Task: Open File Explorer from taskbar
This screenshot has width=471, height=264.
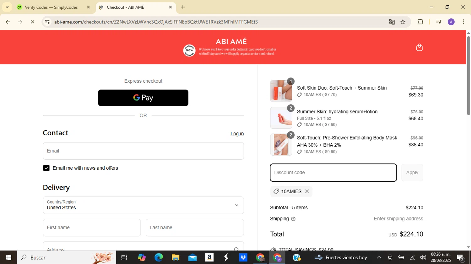Action: pyautogui.click(x=176, y=257)
